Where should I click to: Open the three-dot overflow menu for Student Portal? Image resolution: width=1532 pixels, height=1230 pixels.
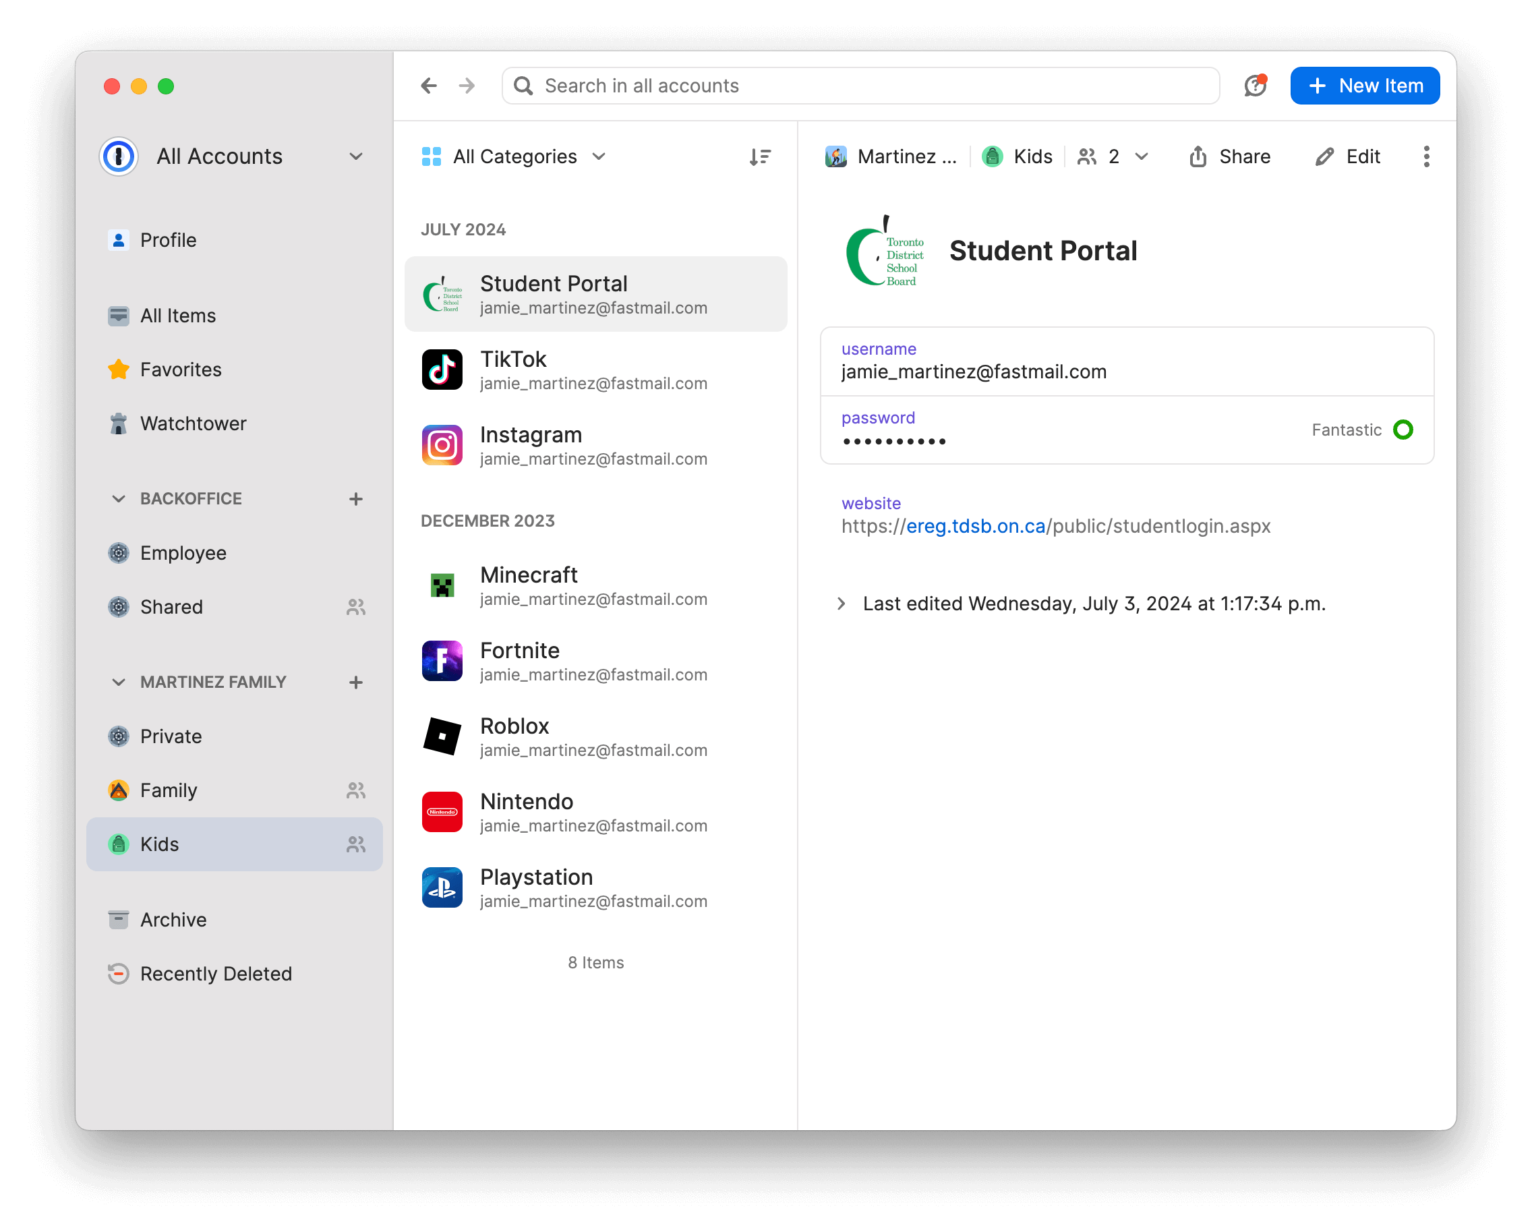click(1425, 156)
